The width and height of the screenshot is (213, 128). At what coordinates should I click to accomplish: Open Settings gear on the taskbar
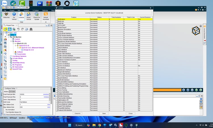coord(131,125)
